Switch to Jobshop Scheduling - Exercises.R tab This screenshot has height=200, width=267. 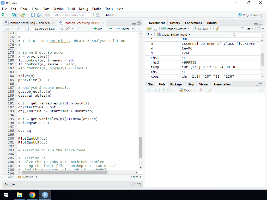coord(30,23)
